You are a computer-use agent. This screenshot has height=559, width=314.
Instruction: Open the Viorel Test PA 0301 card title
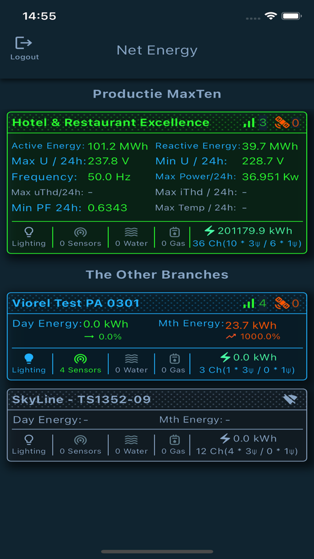click(x=76, y=304)
